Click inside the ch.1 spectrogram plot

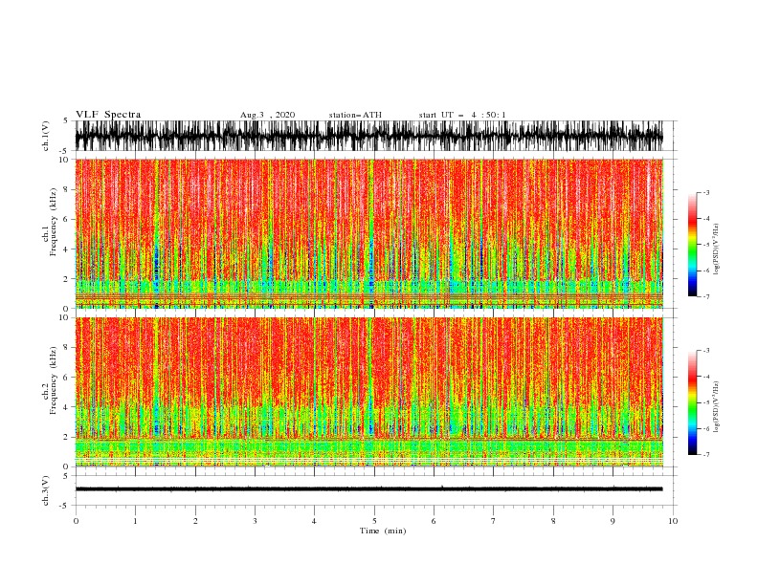point(368,233)
